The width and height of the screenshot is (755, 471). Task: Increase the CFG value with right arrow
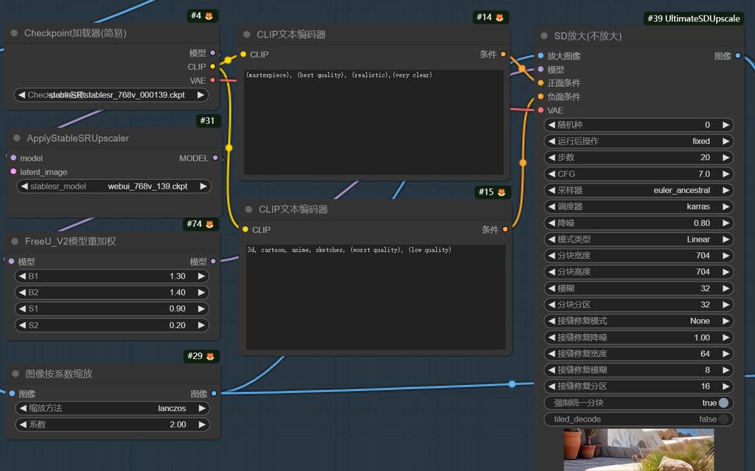point(726,174)
